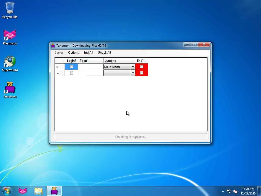Viewport: 261px width, 196px height.
Task: Select the Supermium desktop shortcut
Action: tap(10, 64)
